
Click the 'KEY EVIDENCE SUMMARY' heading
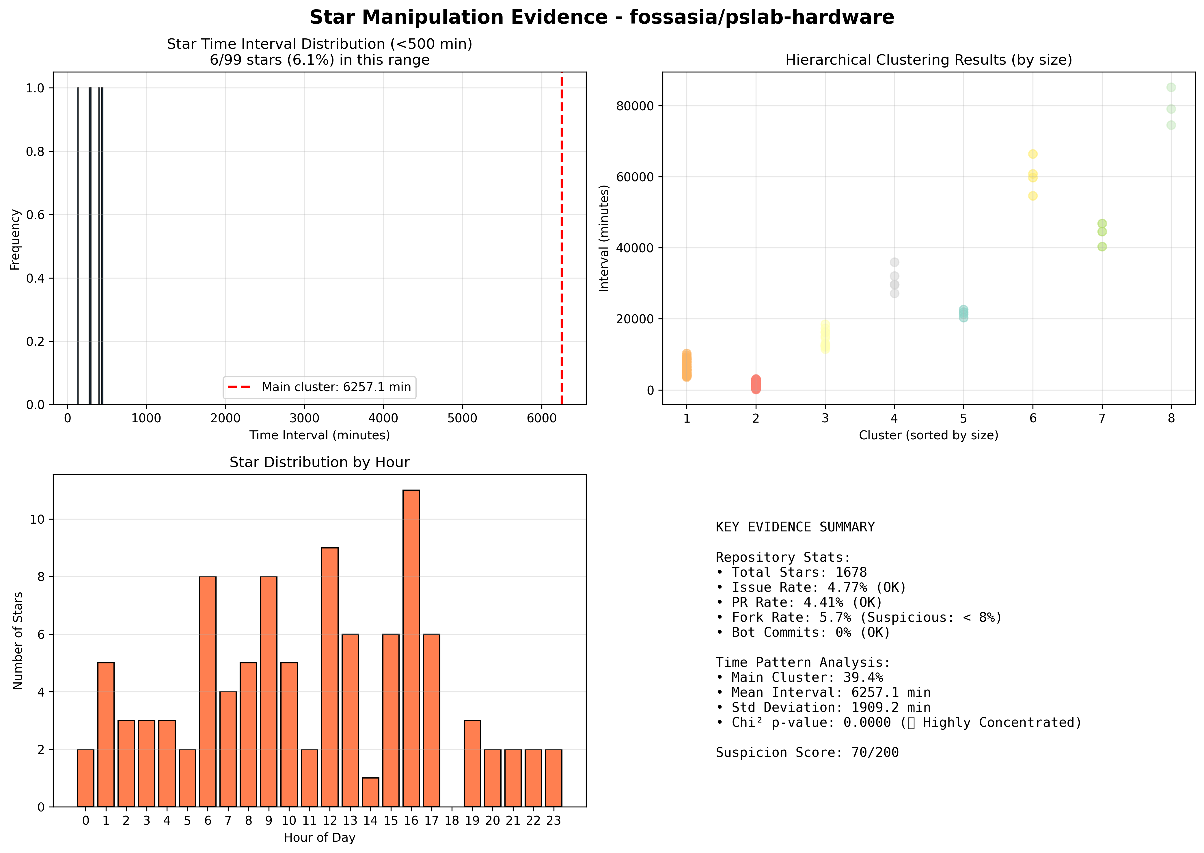(x=795, y=527)
